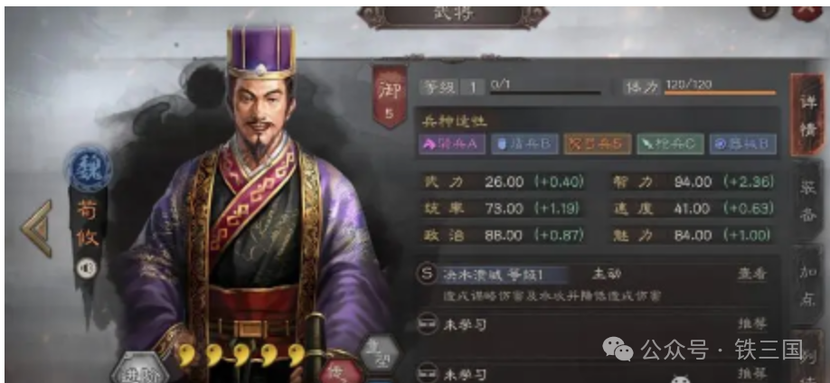
Task: Open the S-rank skill 决水溃城
Action: (492, 275)
